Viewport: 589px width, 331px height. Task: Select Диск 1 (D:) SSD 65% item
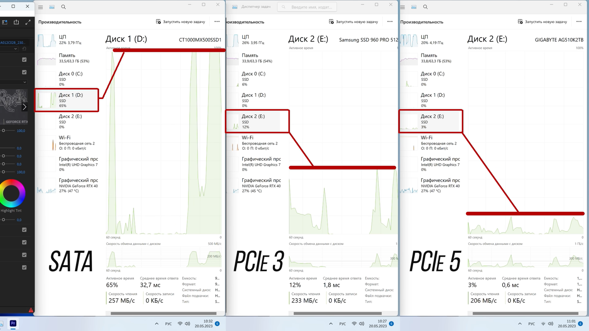67,100
